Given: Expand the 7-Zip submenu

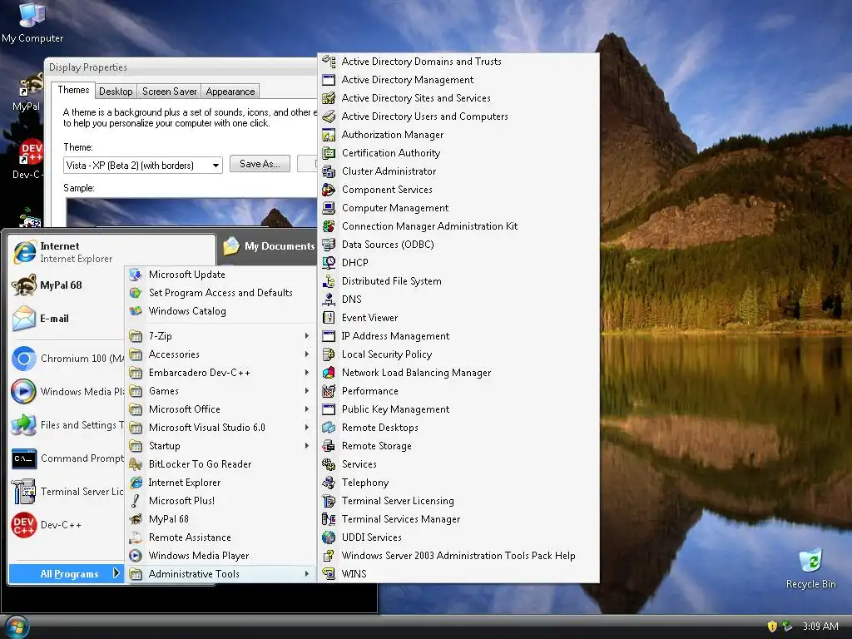Looking at the screenshot, I should coord(220,336).
